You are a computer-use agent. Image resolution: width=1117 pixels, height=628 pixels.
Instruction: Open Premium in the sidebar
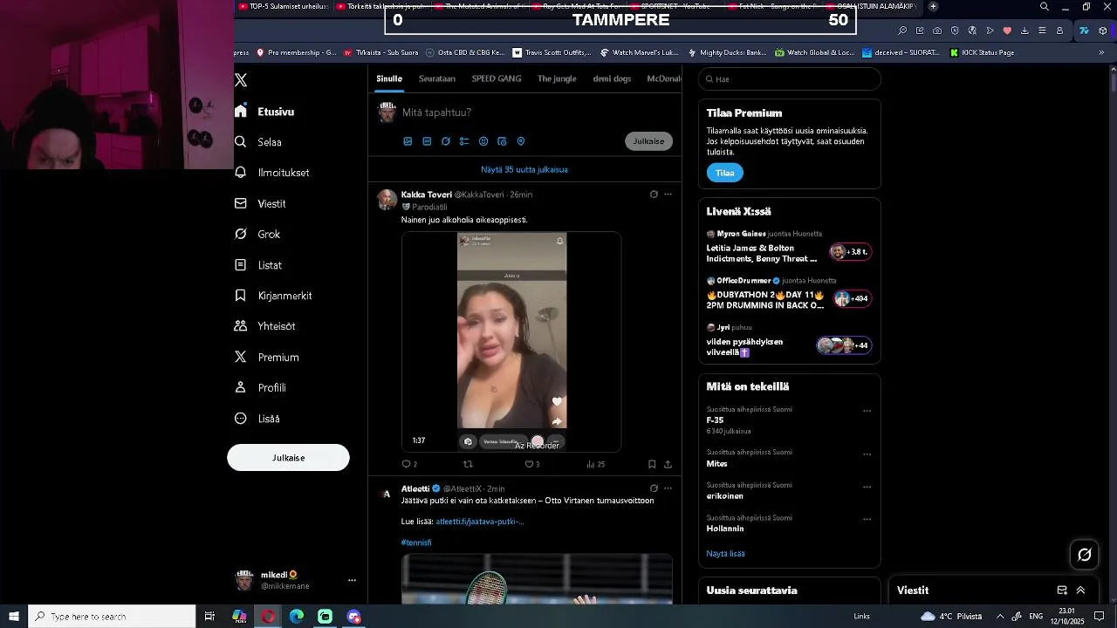(267, 357)
